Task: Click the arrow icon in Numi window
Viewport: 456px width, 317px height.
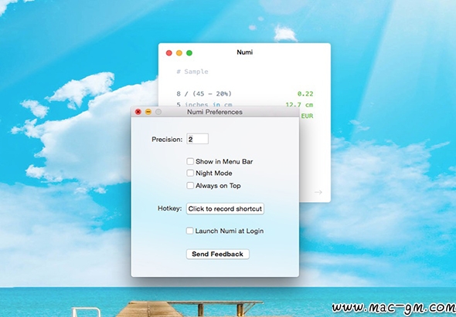Action: pyautogui.click(x=318, y=192)
